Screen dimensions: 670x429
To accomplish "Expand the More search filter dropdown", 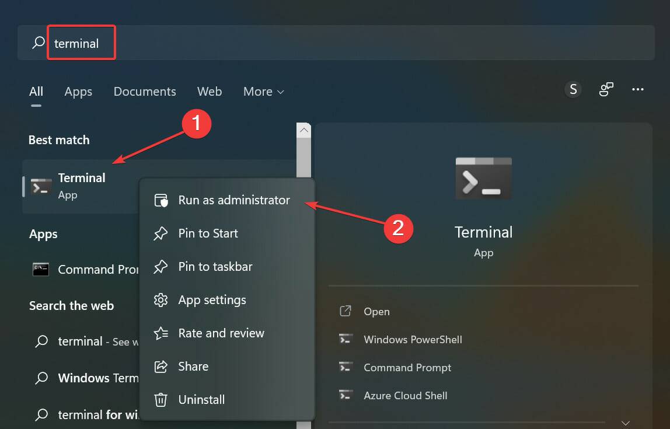I will pyautogui.click(x=263, y=92).
